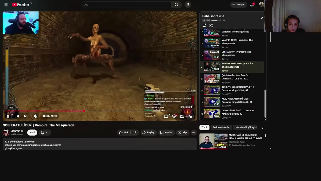
Task: Skip to next video in playlist
Action: click(x=25, y=116)
